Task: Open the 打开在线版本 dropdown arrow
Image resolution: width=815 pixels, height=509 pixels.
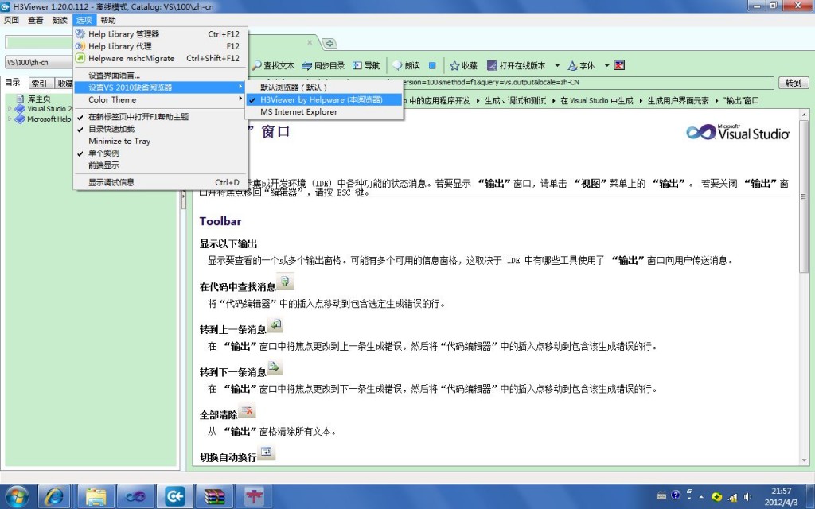Action: click(x=557, y=65)
